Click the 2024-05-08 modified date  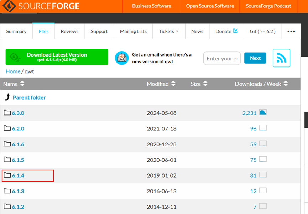click(x=162, y=113)
